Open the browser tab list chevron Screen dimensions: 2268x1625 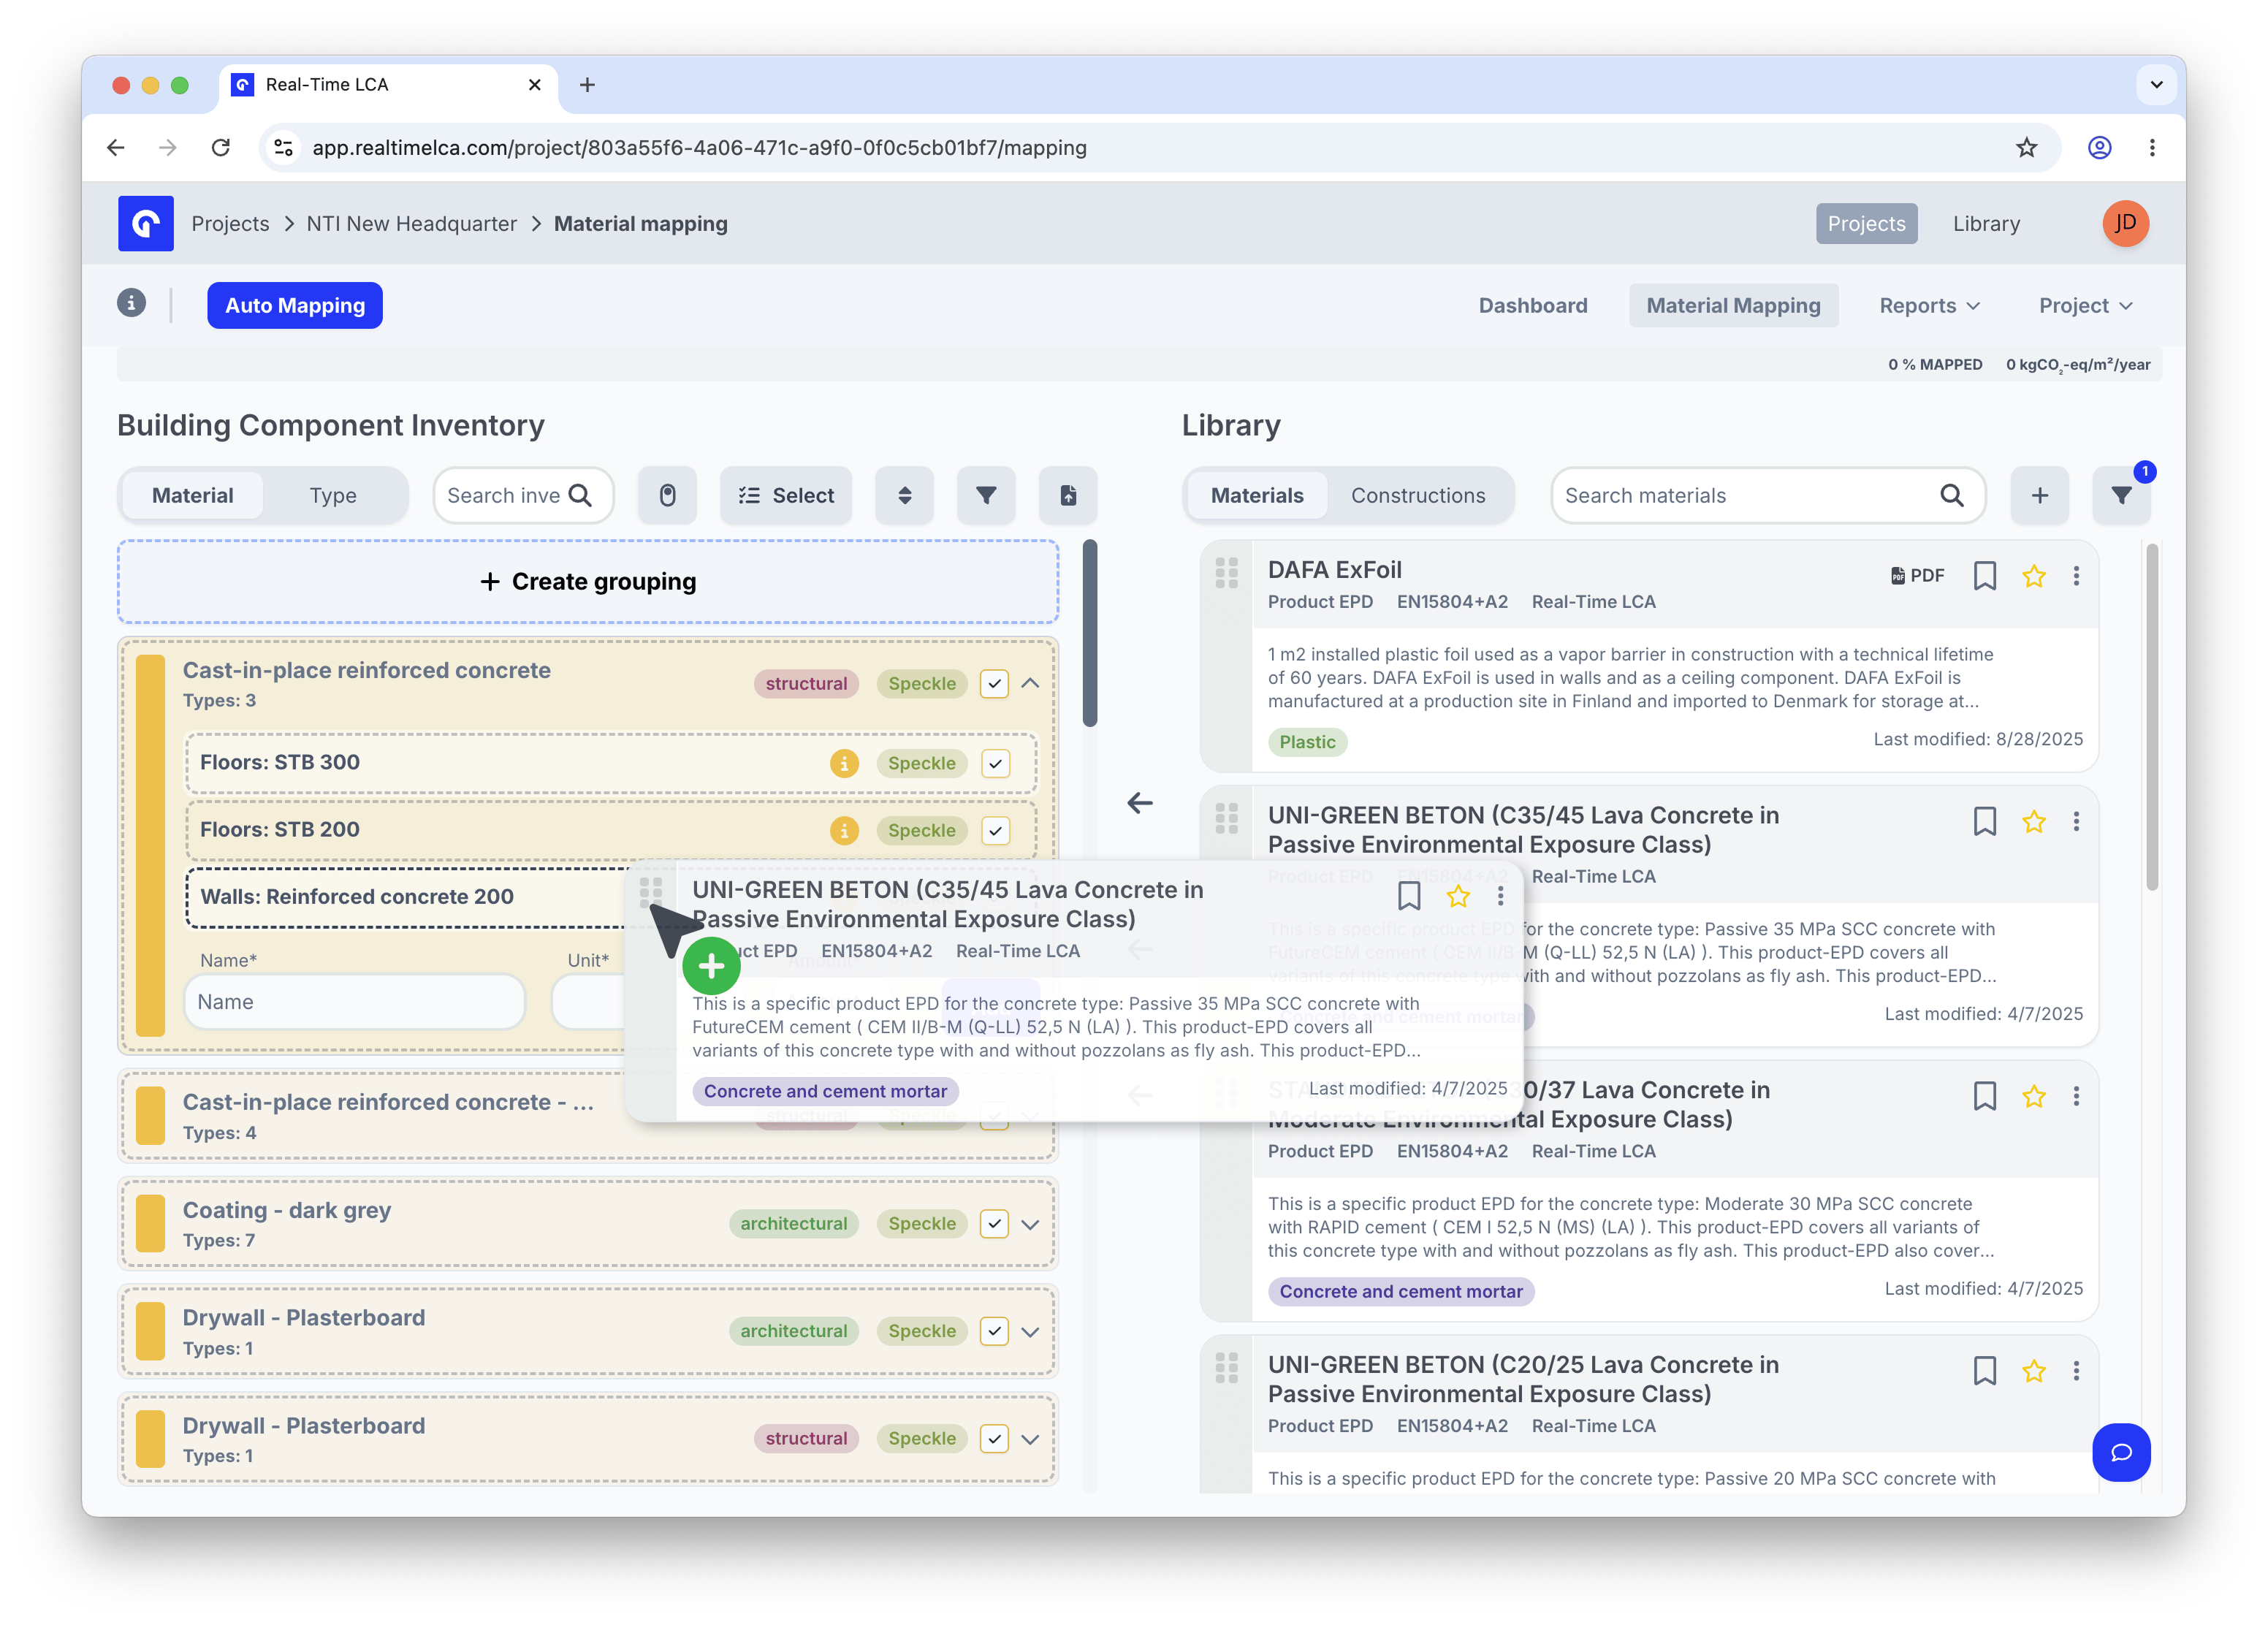coord(2156,85)
